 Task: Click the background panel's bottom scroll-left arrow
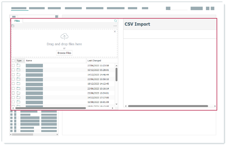point(11,134)
